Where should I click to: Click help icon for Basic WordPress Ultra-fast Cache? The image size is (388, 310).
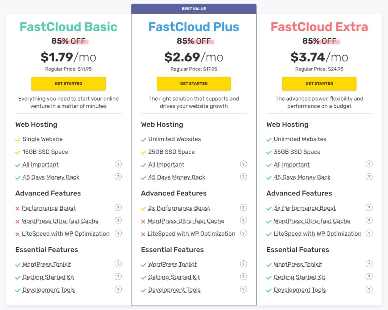[118, 220]
